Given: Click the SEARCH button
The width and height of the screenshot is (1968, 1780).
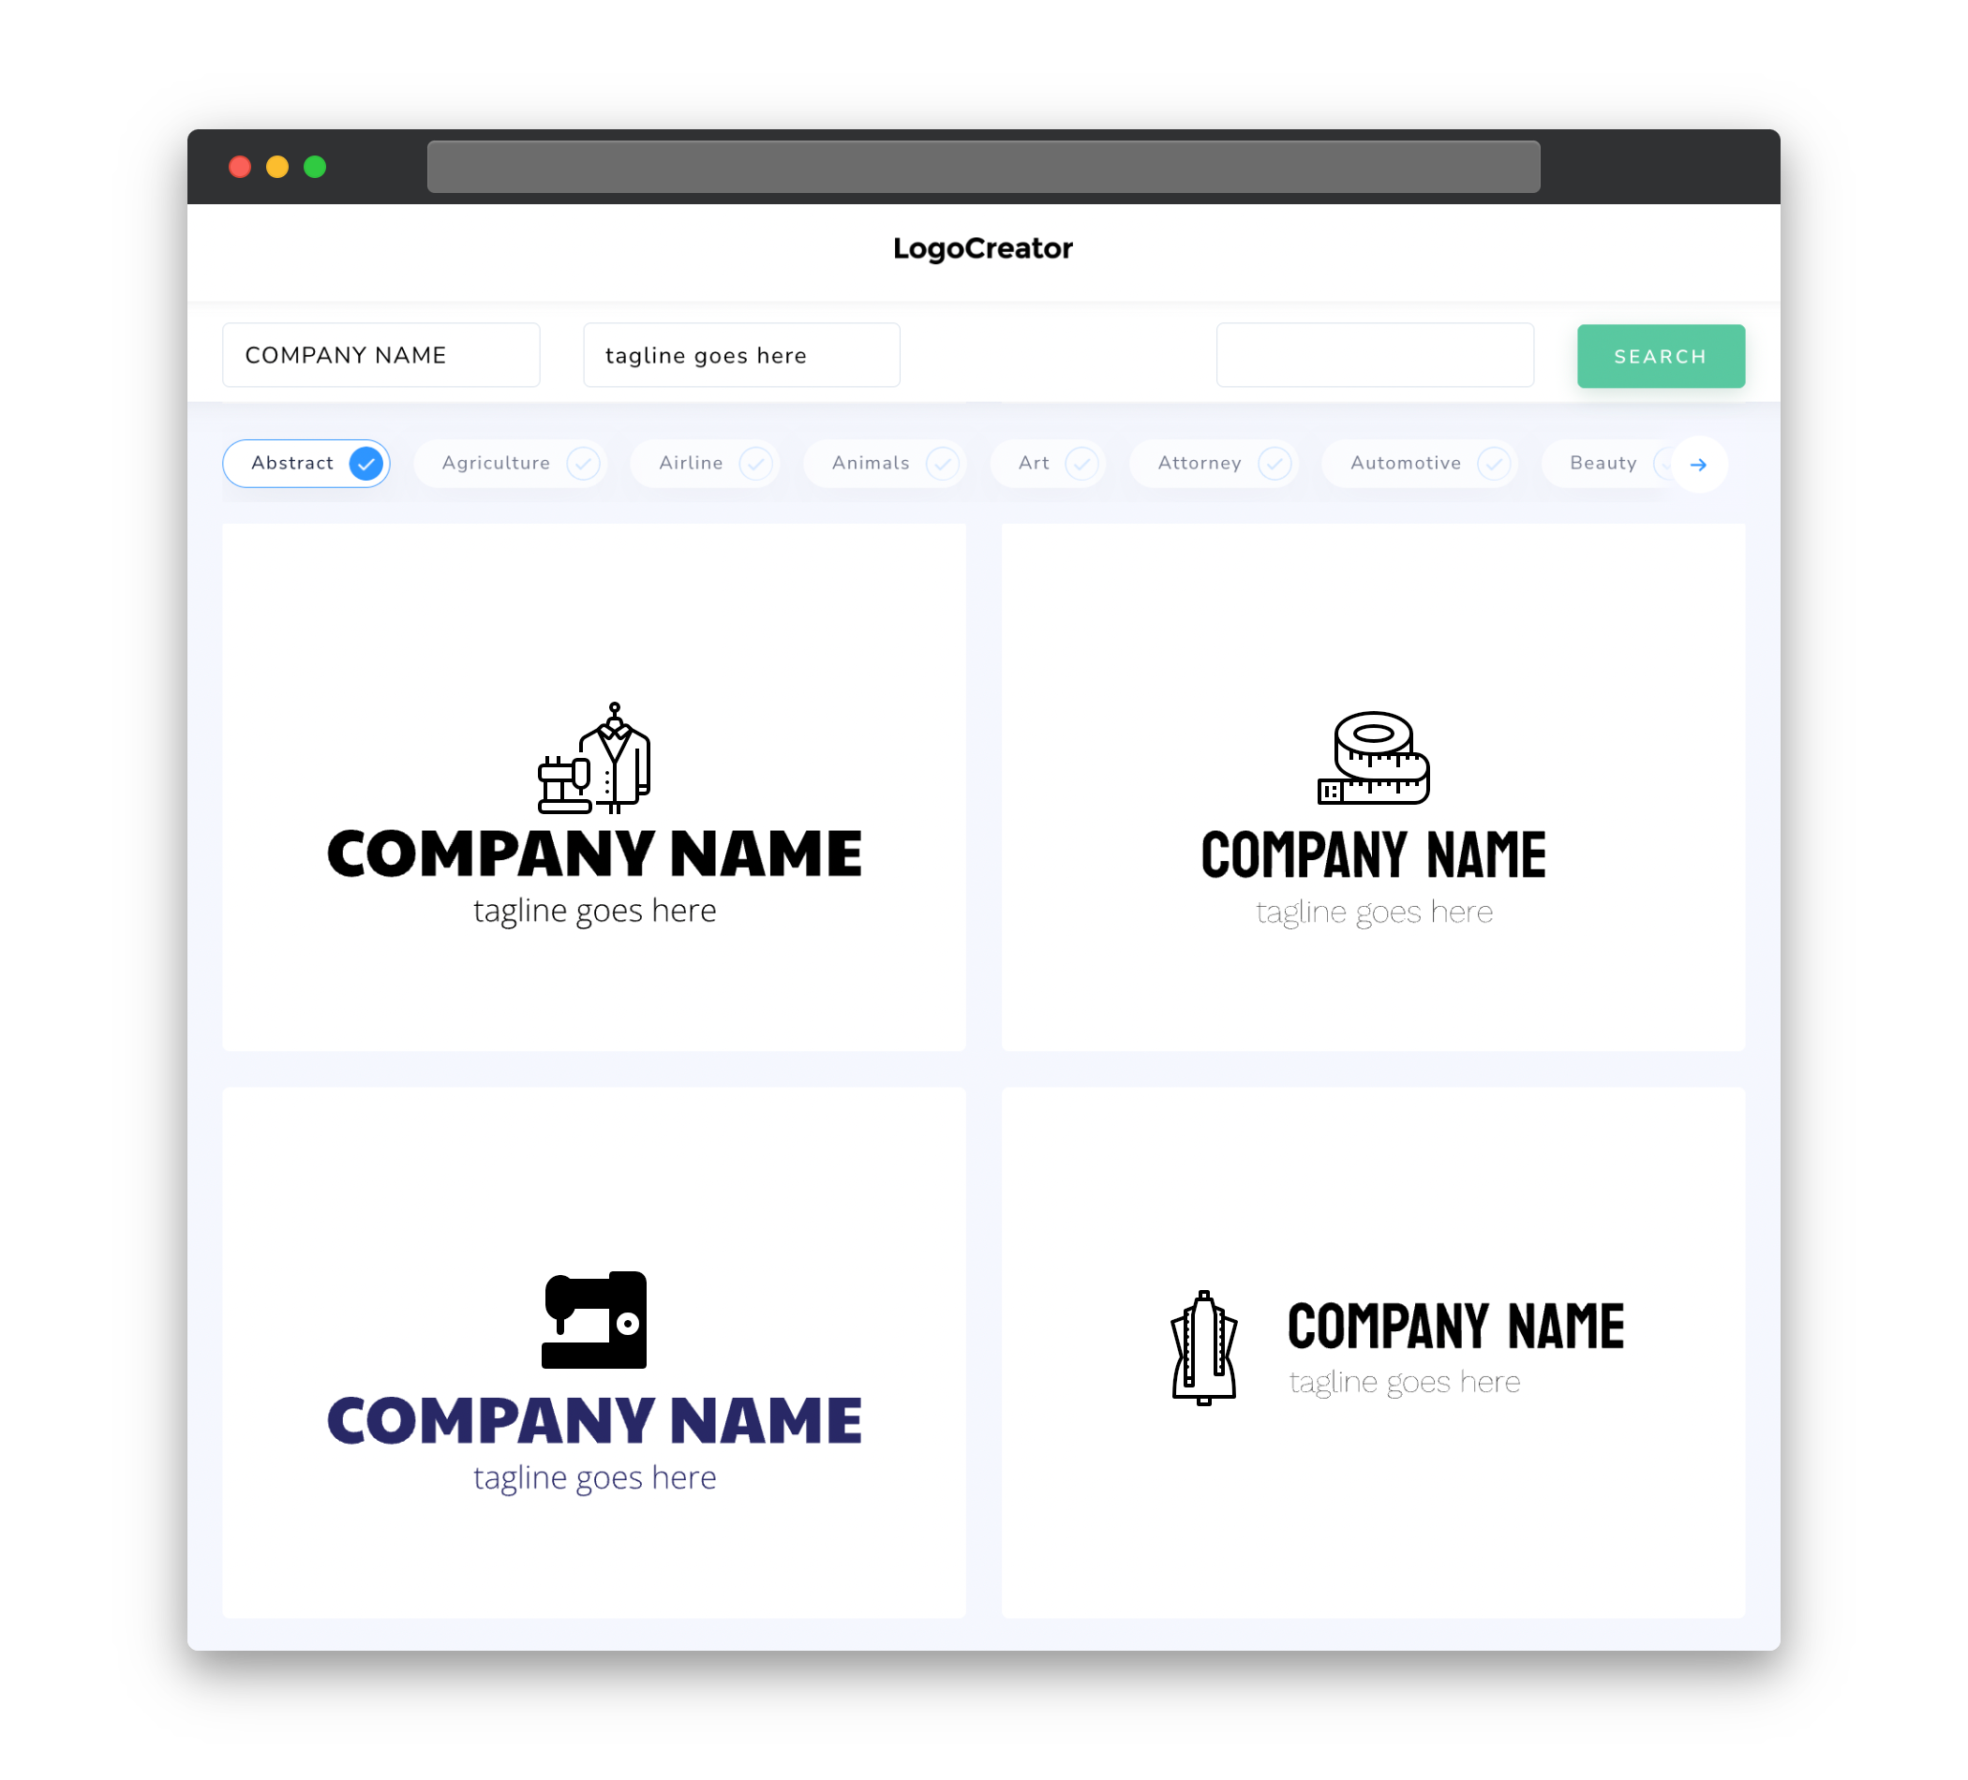Looking at the screenshot, I should (1660, 355).
